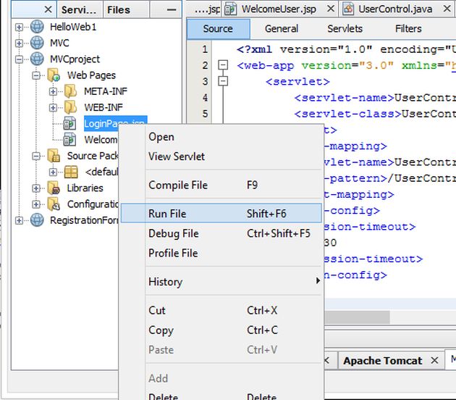Select the WEB-INF tree label
The width and height of the screenshot is (456, 400).
click(x=104, y=107)
